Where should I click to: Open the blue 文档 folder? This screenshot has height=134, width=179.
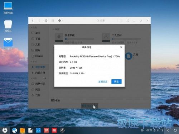[x=129, y=56]
